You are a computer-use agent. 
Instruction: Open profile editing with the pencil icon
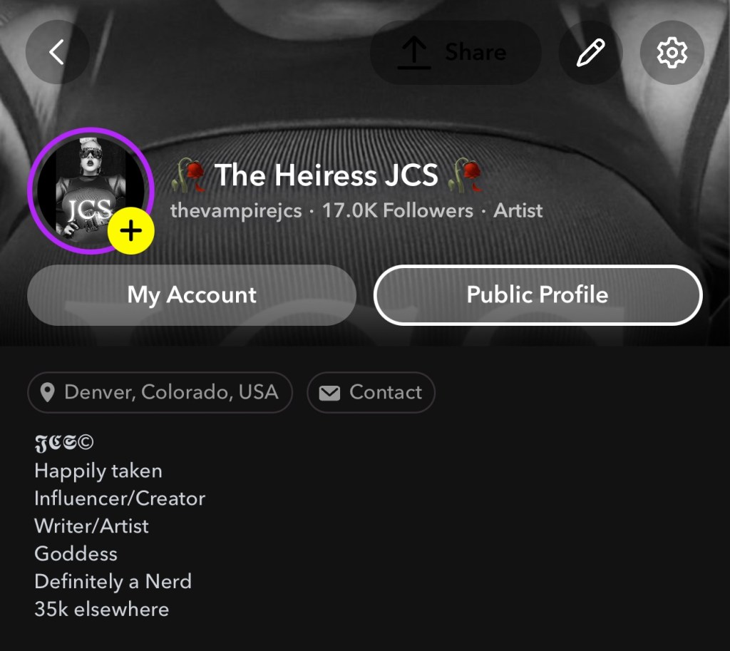(590, 53)
